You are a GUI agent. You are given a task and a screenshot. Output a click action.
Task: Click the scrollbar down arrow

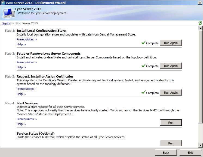pyautogui.click(x=200, y=146)
